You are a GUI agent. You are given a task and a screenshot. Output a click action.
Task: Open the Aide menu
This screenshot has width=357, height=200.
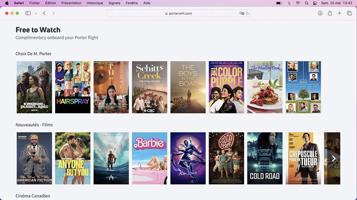(147, 3)
